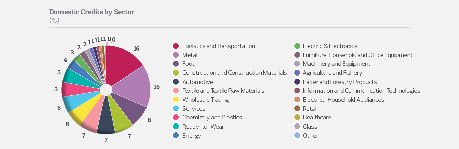
Task: Select the "Information and Communication Technologies" legend label
Action: click(362, 91)
